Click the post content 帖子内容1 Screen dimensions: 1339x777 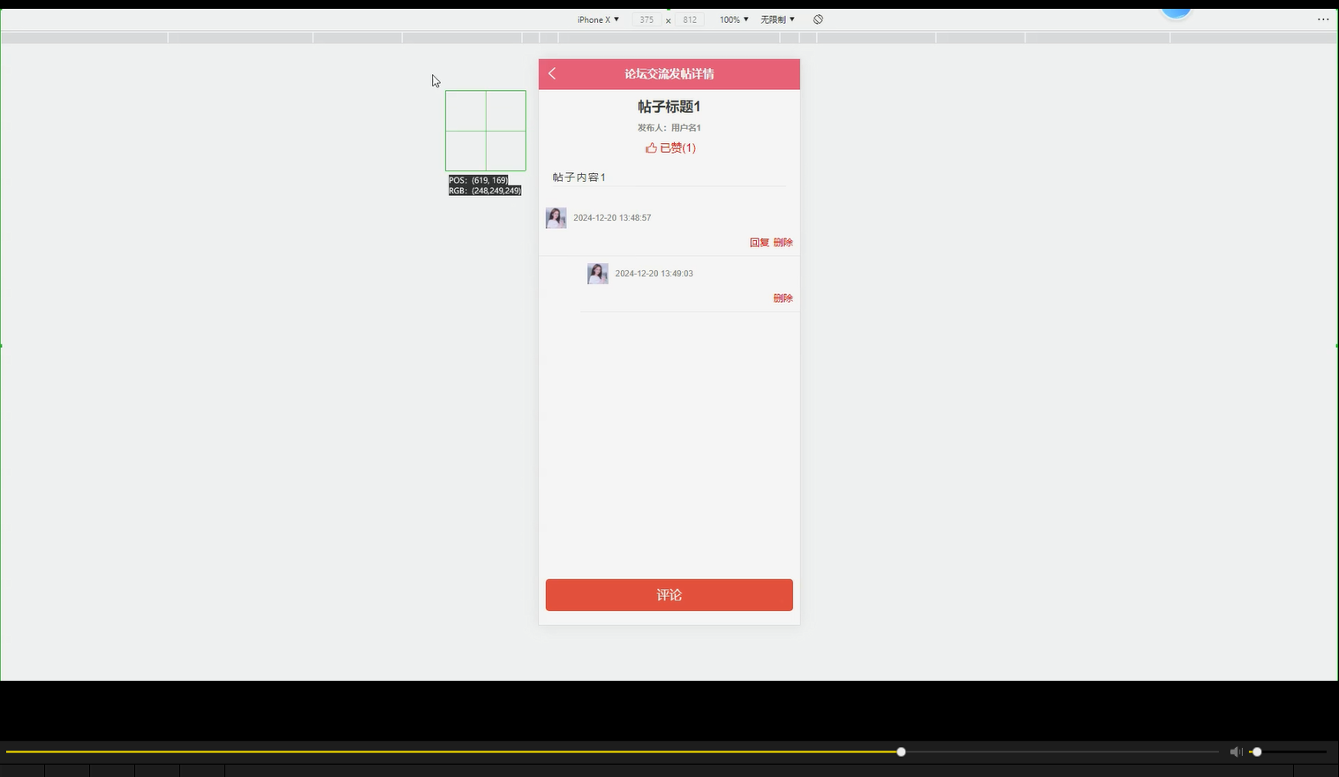pyautogui.click(x=579, y=177)
